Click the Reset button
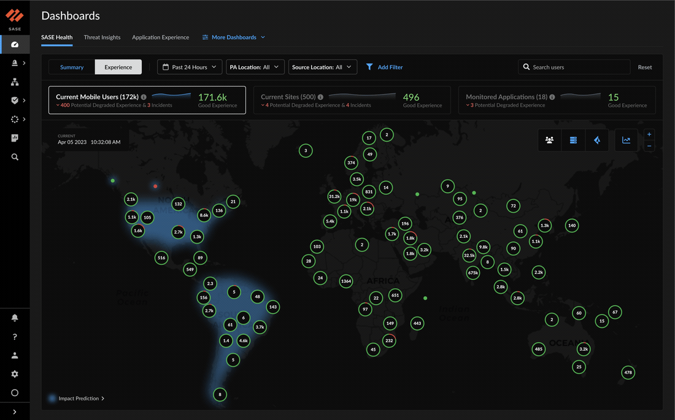 pyautogui.click(x=645, y=67)
